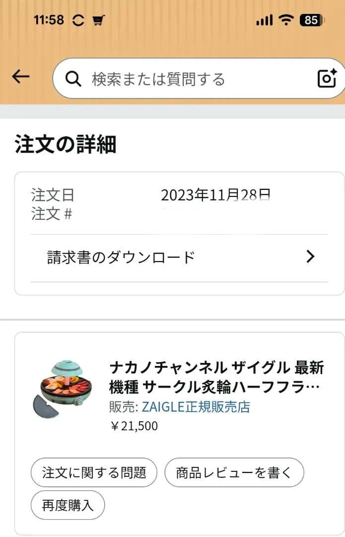Tap the 再度購入 repurchase button
Image resolution: width=345 pixels, height=537 pixels.
(67, 505)
